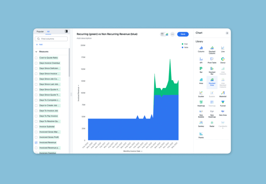Viewport: 266px width, 184px height.
Task: Pick the Pareto chart icon
Action: click(x=201, y=134)
